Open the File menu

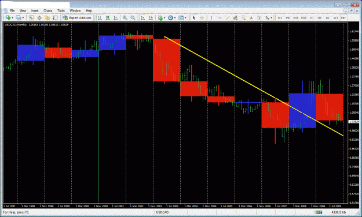12,10
